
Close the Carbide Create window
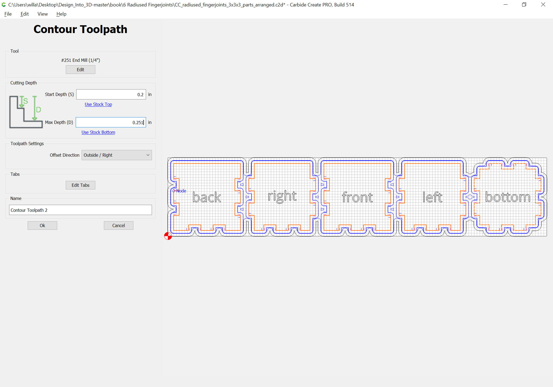tap(543, 5)
